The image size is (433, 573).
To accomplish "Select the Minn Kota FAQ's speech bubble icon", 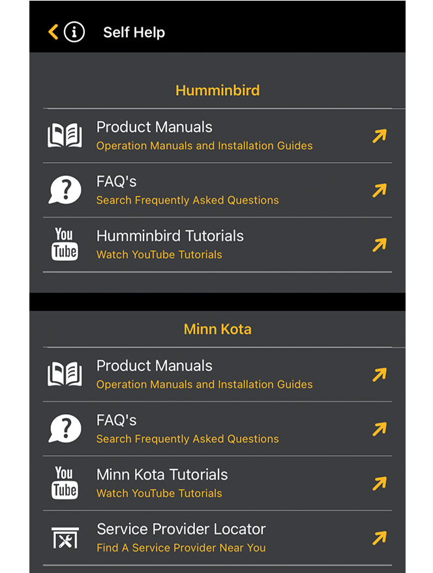I will 64,428.
